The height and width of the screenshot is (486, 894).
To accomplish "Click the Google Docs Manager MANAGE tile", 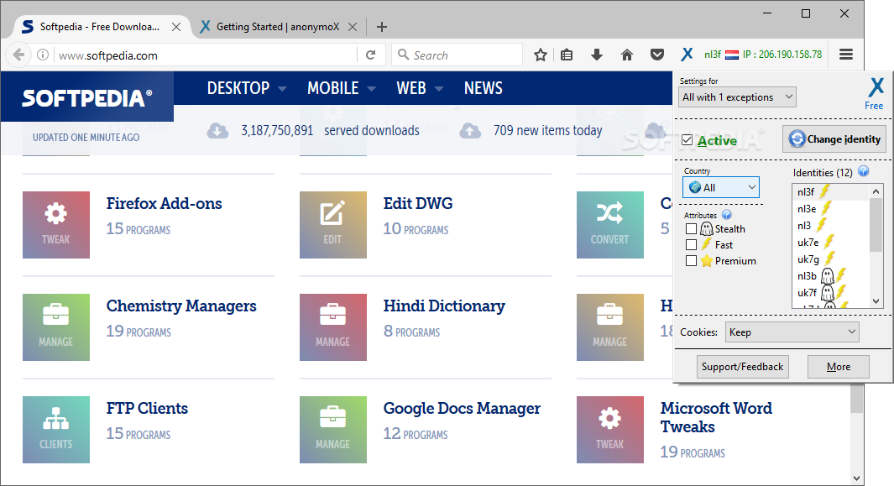I will coord(333,430).
